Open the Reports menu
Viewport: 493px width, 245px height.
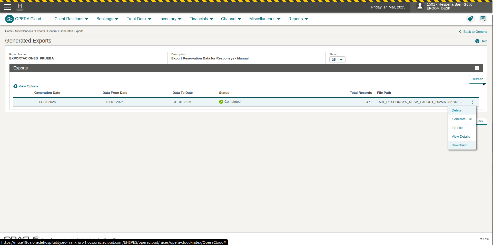pos(298,19)
